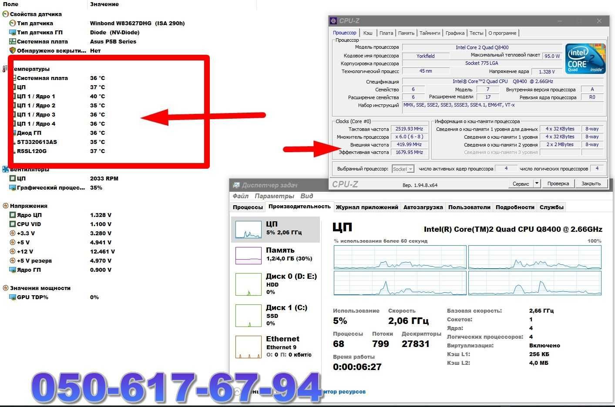
Task: Select Disk 0 (D: E:) HDD in sidebar
Action: pos(276,284)
